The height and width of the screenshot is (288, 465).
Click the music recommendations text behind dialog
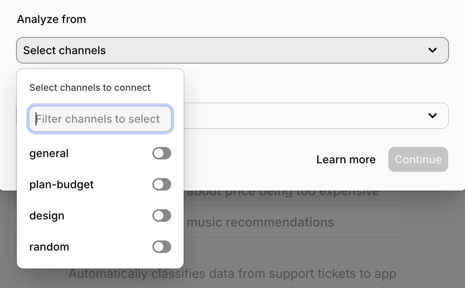point(260,223)
